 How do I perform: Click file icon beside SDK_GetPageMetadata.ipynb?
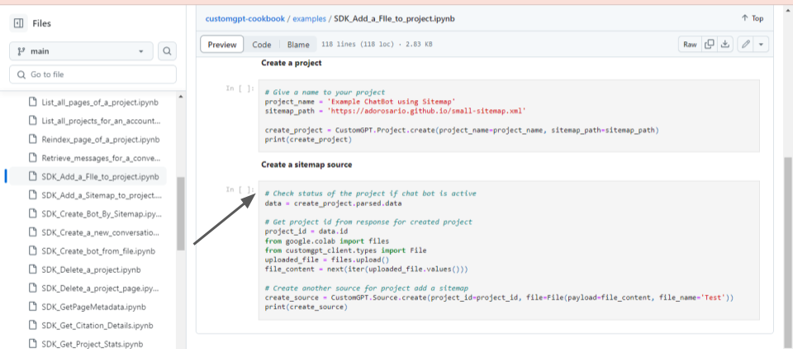33,307
